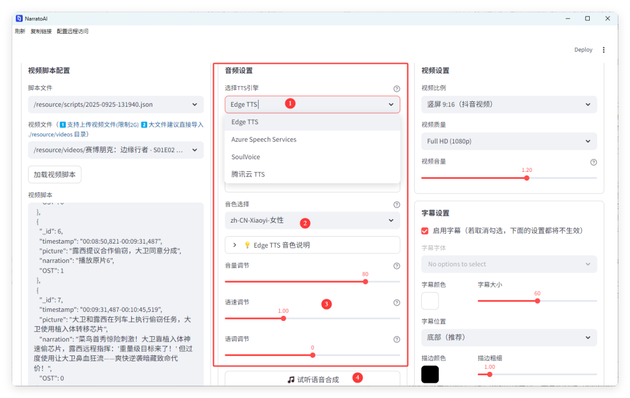Click the 试听语音合成 button

pos(312,379)
